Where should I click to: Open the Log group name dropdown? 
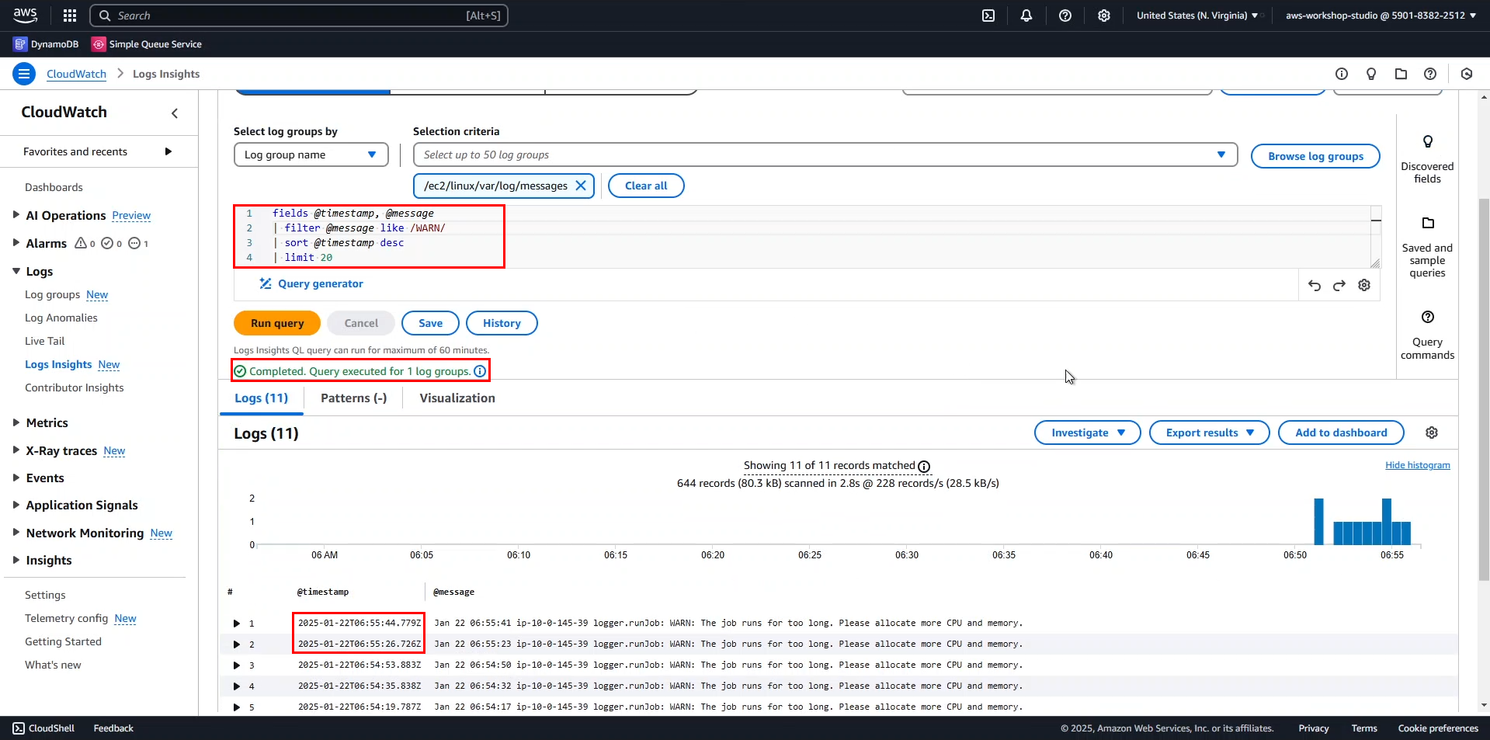click(x=311, y=155)
